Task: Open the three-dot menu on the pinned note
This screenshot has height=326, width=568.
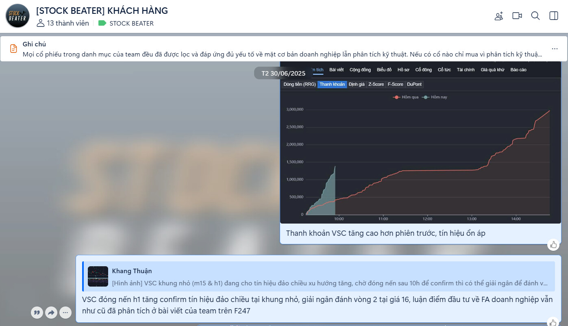Action: tap(555, 49)
